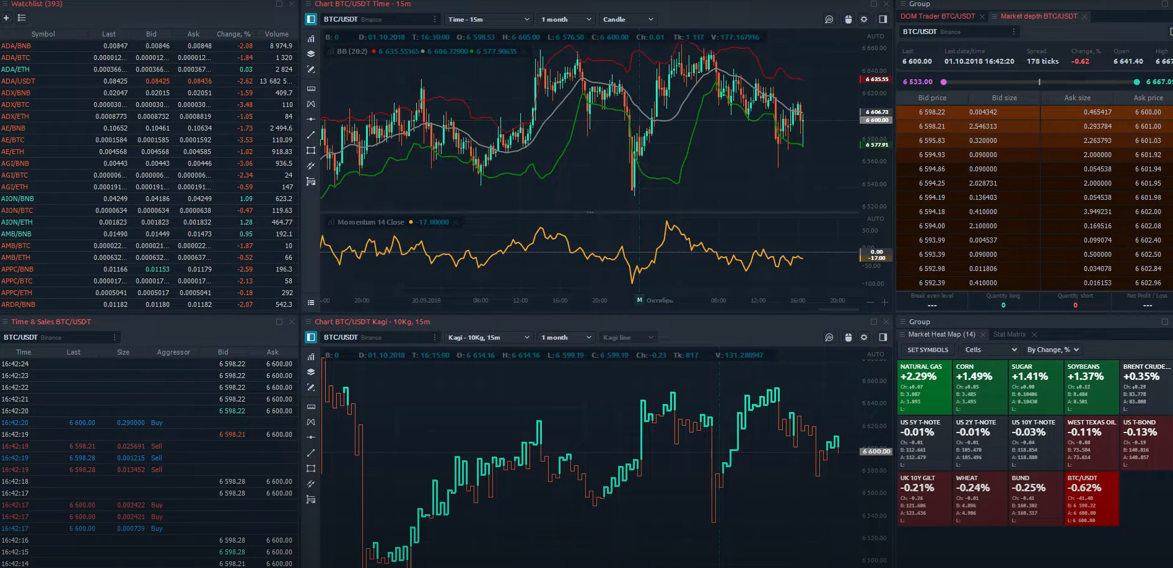
Task: Select the trend line drawing tool on the top chart
Action: (x=311, y=135)
